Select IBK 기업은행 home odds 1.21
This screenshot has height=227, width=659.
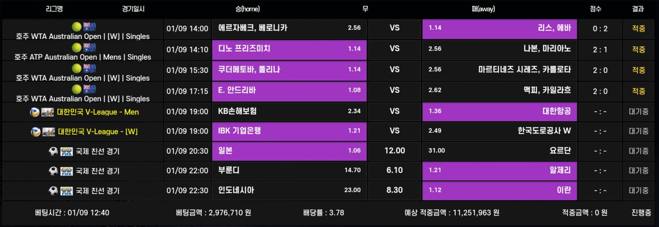pos(289,131)
